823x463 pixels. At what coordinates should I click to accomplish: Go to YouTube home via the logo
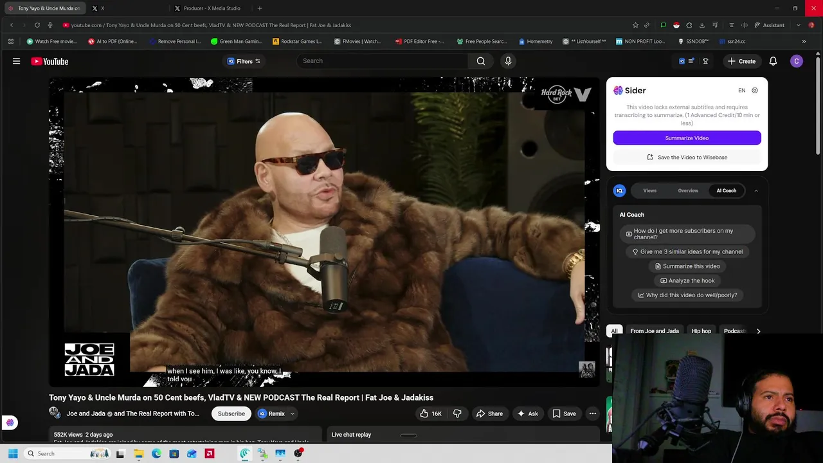coord(50,61)
